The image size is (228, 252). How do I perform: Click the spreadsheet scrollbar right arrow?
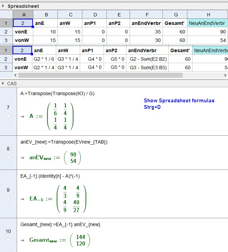coord(225,75)
